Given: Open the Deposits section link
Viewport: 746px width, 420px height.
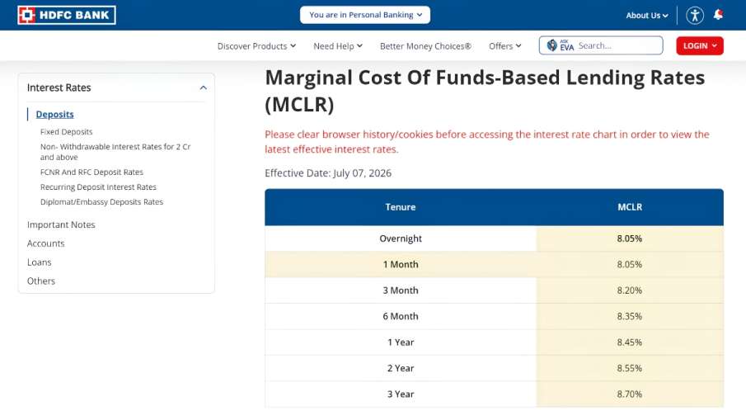Looking at the screenshot, I should [x=54, y=115].
